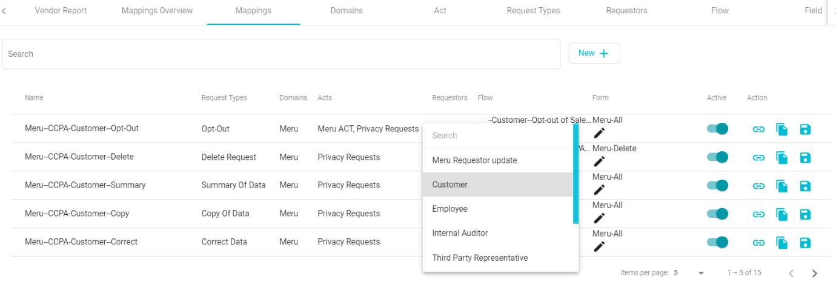Show earlier tabs with left chevron
The width and height of the screenshot is (836, 288).
click(x=5, y=11)
